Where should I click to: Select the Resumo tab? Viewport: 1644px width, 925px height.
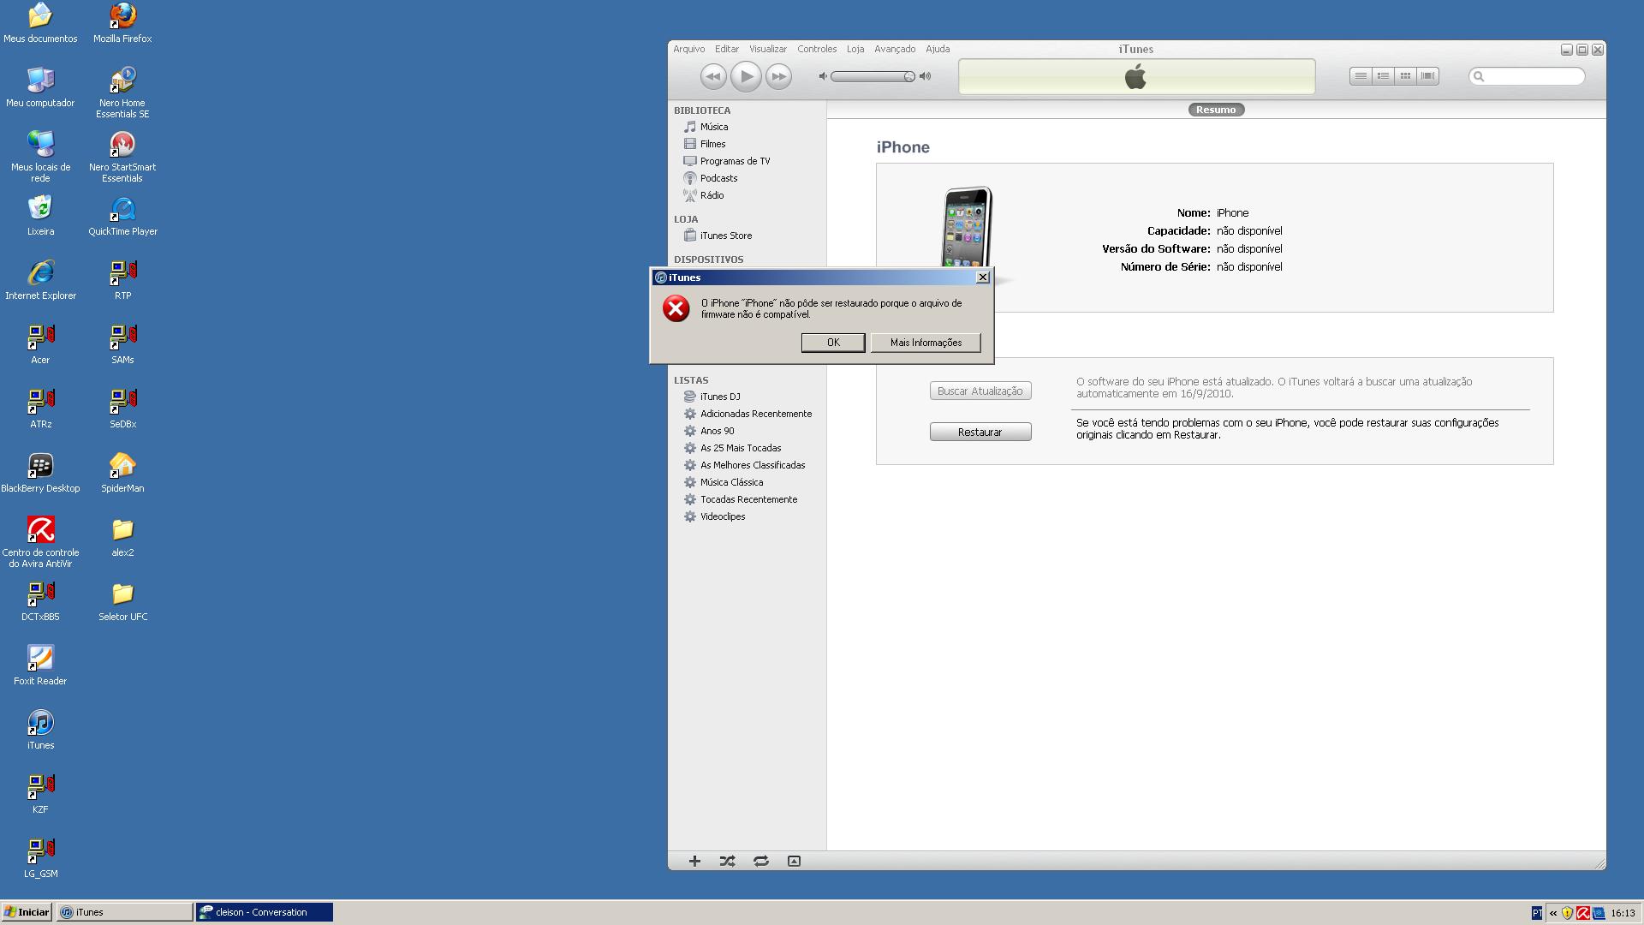click(1216, 110)
